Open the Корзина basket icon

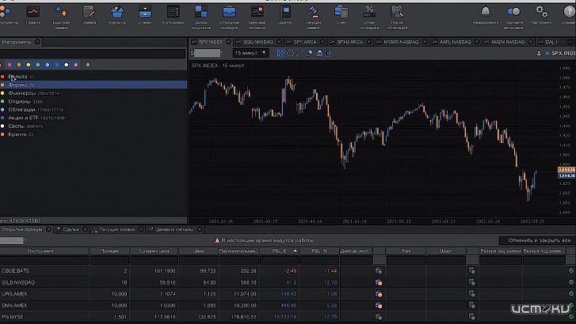click(117, 13)
